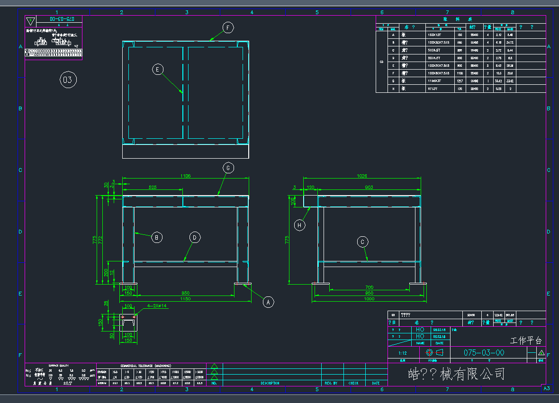Click the H balloon on the side view

[x=299, y=225]
